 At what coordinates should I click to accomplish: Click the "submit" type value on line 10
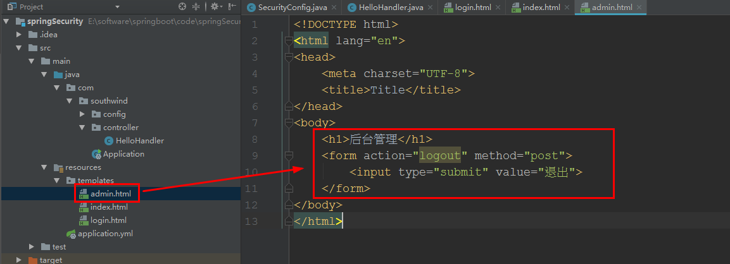coord(461,172)
